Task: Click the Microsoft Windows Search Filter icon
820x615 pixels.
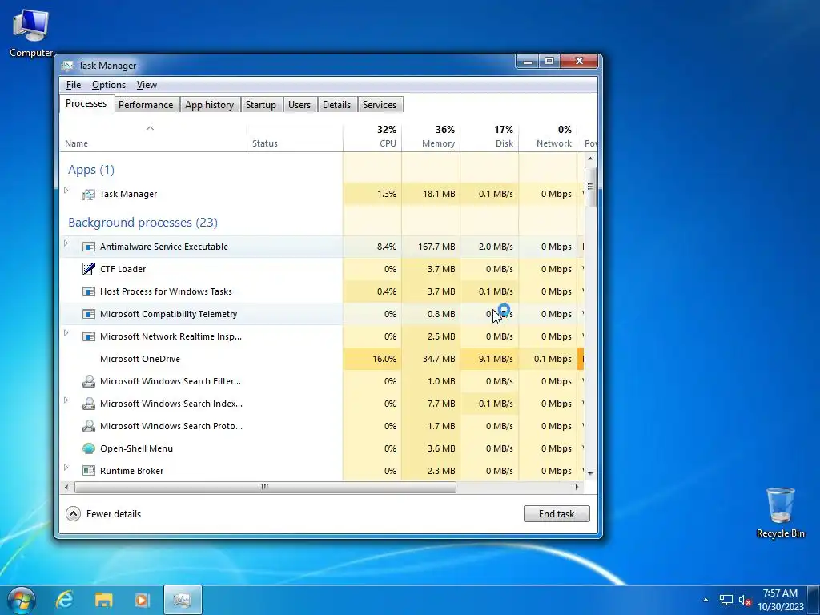Action: (88, 381)
